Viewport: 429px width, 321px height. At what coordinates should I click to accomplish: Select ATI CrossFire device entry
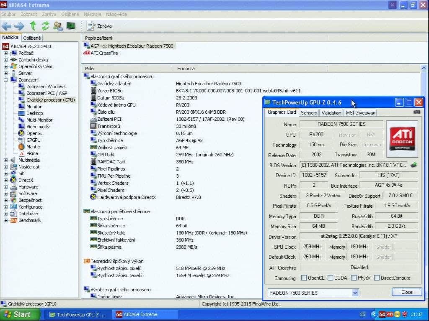click(101, 53)
